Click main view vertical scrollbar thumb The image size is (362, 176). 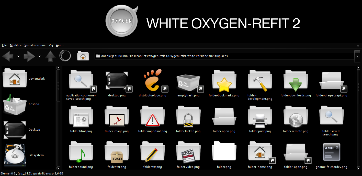click(358, 87)
